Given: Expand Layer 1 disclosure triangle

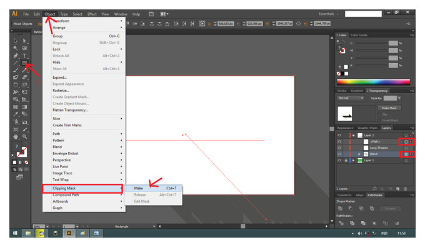Looking at the screenshot, I should pos(354,160).
